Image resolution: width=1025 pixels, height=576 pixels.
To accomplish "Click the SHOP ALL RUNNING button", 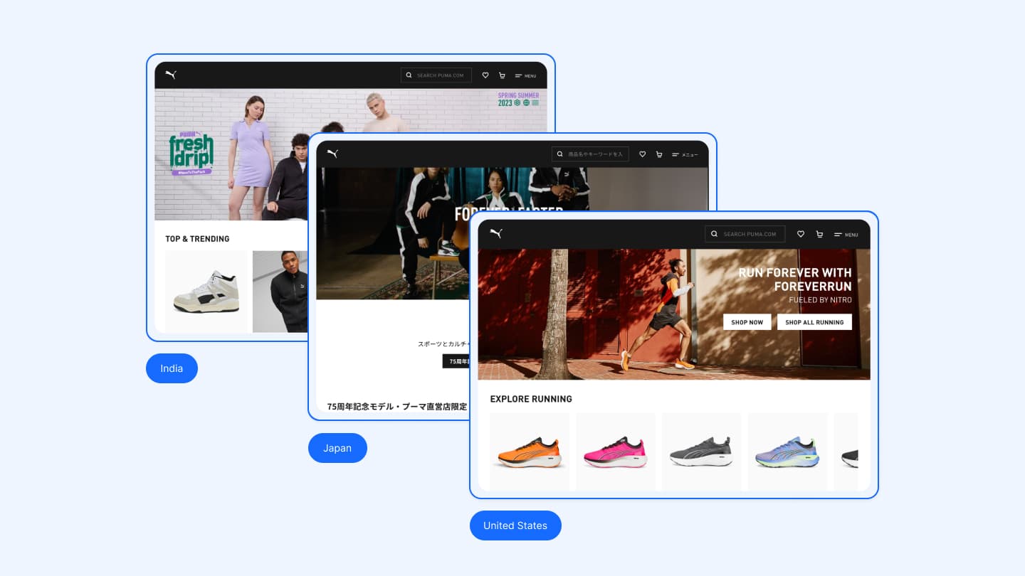I will pyautogui.click(x=814, y=322).
